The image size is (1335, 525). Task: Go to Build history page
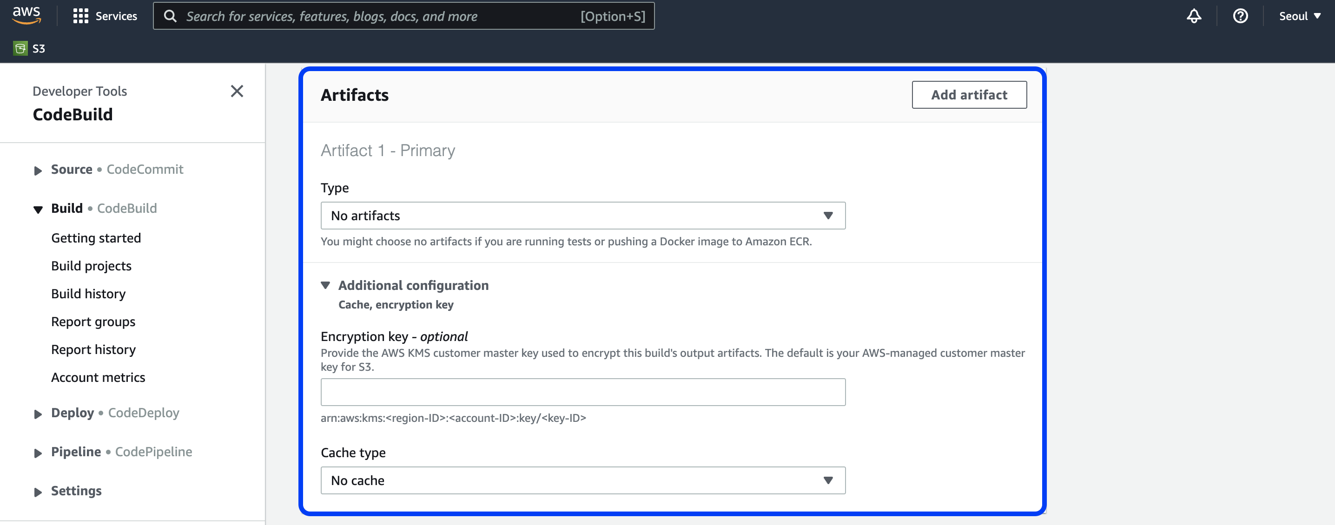point(88,294)
